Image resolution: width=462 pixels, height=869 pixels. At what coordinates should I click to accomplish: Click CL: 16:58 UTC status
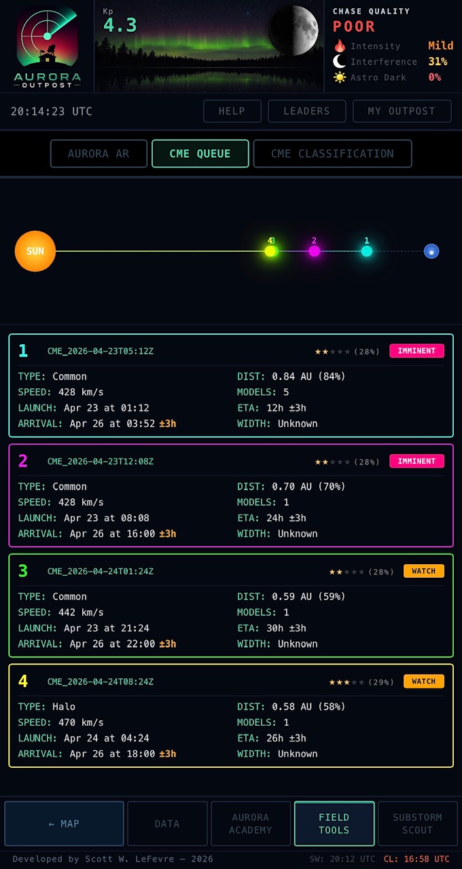[416, 859]
